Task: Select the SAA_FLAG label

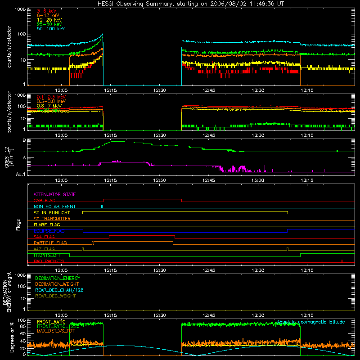Action: click(x=44, y=237)
